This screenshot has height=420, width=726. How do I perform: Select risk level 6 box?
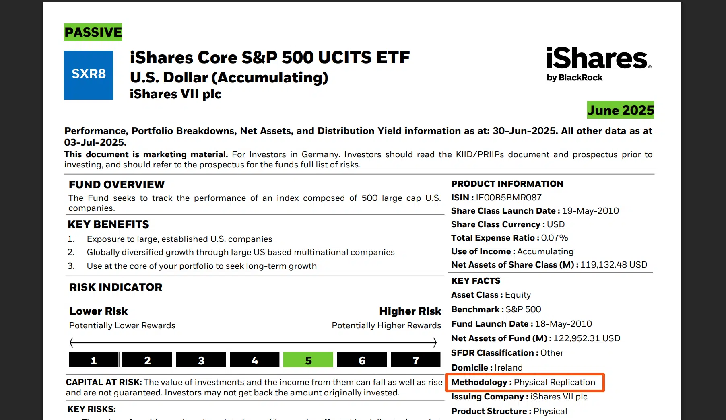(x=362, y=360)
